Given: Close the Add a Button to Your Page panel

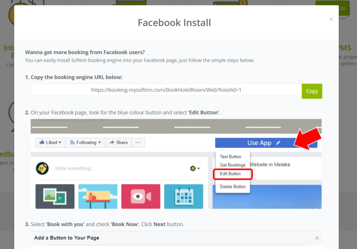Looking at the screenshot, I should [317, 238].
